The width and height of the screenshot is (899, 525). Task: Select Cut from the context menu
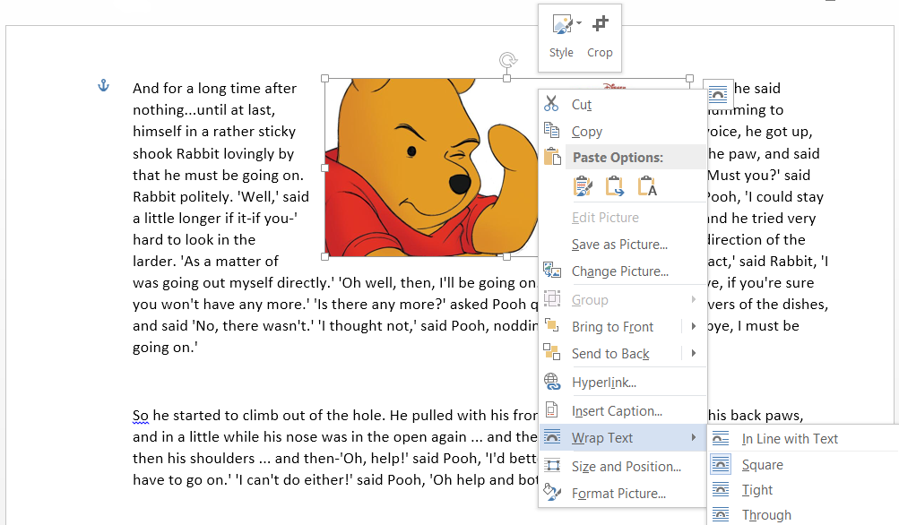click(582, 105)
